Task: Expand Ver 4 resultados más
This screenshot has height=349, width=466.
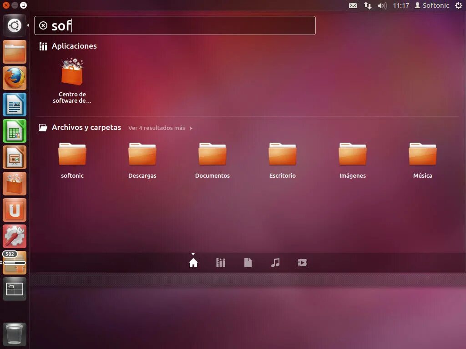Action: click(160, 128)
